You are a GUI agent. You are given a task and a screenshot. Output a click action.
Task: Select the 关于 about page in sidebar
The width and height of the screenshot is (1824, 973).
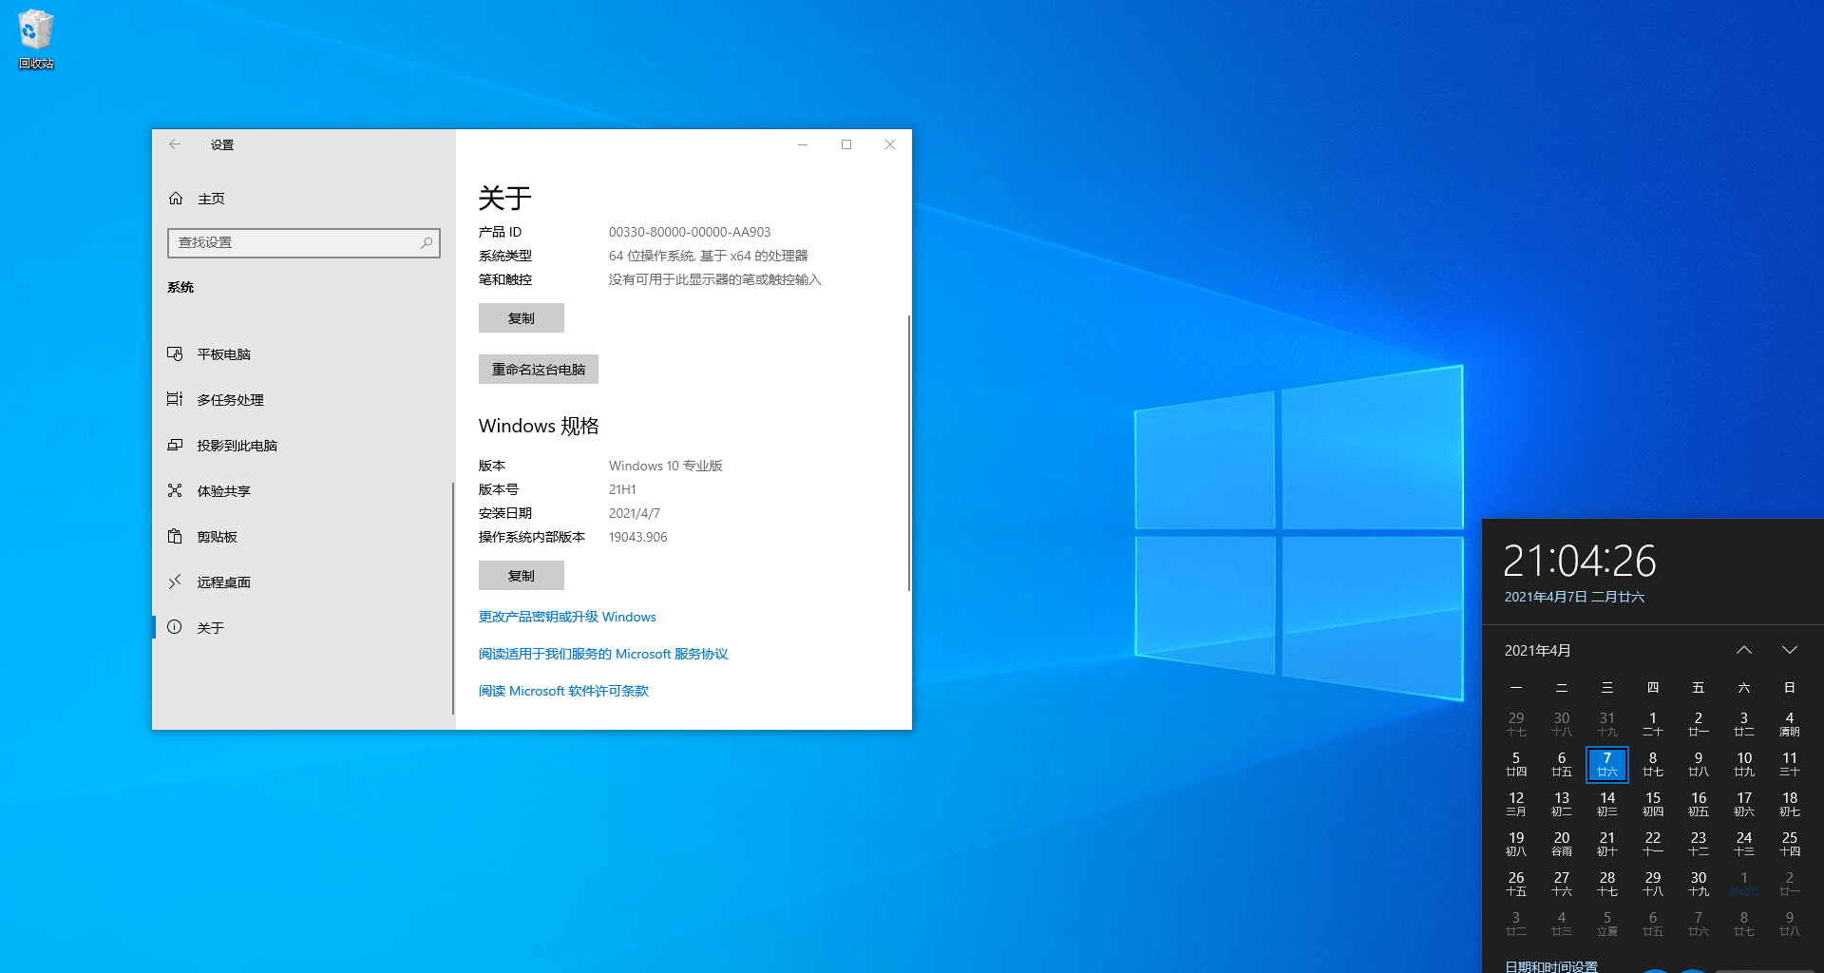(302, 628)
